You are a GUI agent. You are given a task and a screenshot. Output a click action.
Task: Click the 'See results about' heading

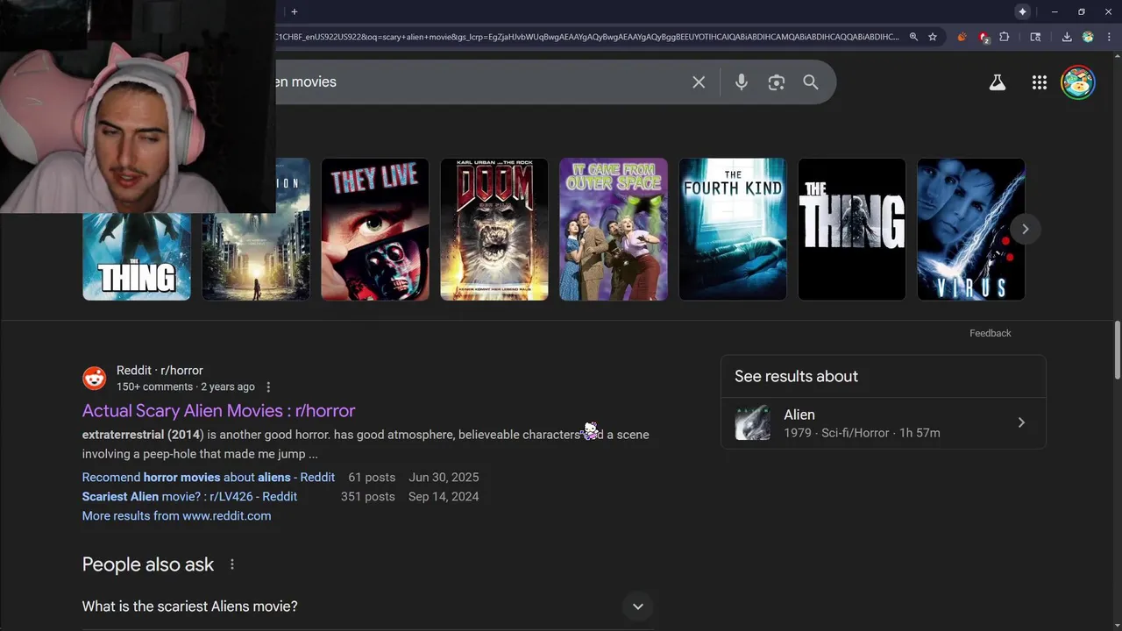[x=796, y=376]
